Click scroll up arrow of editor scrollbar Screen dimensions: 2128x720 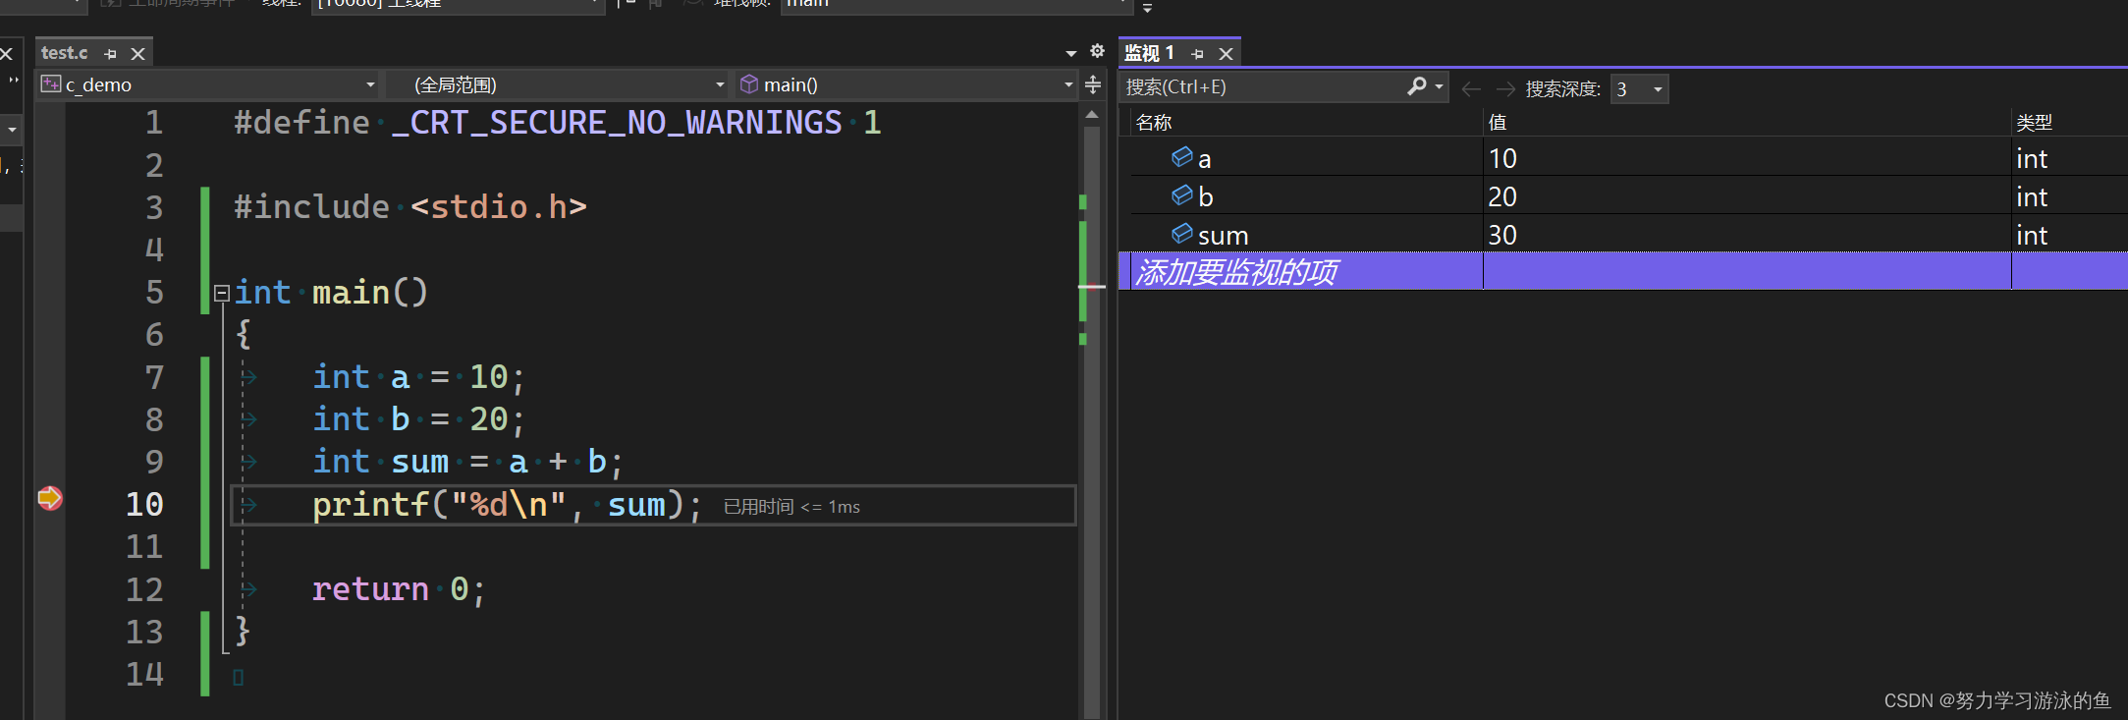(x=1092, y=115)
